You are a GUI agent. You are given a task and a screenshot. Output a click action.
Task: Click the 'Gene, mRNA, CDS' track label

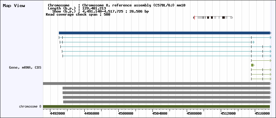click(x=25, y=67)
